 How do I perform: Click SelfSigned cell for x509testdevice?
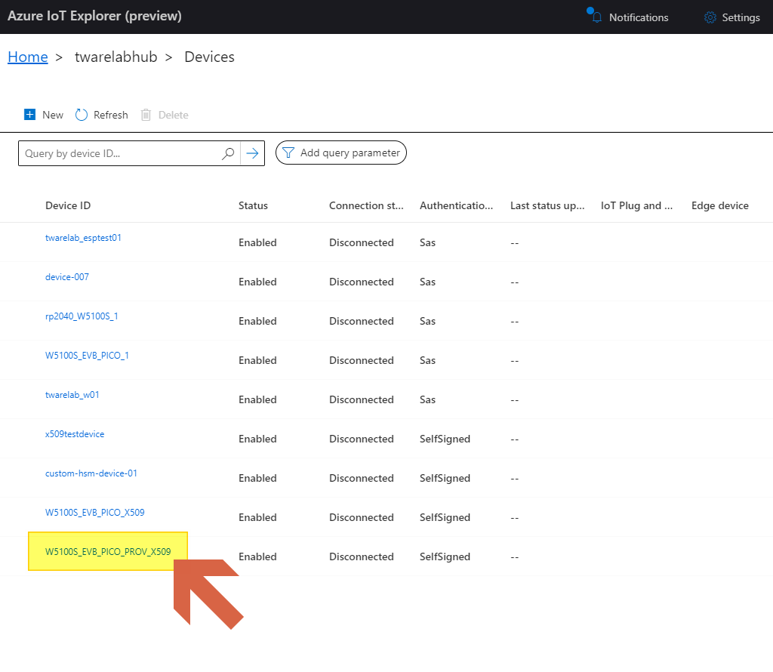click(x=445, y=439)
